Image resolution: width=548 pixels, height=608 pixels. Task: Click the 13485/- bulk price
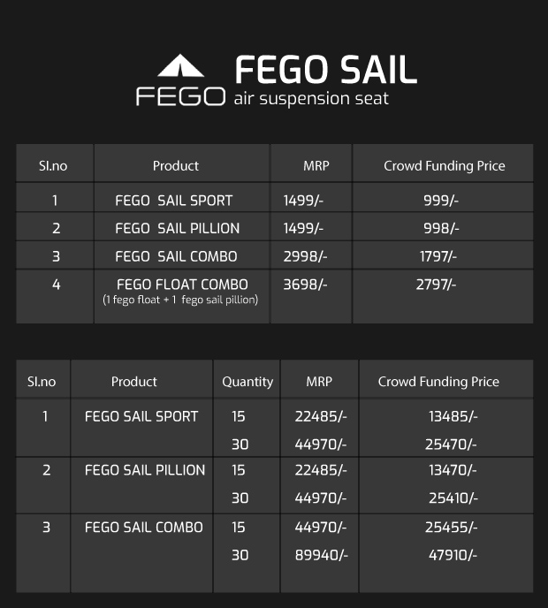pos(452,416)
